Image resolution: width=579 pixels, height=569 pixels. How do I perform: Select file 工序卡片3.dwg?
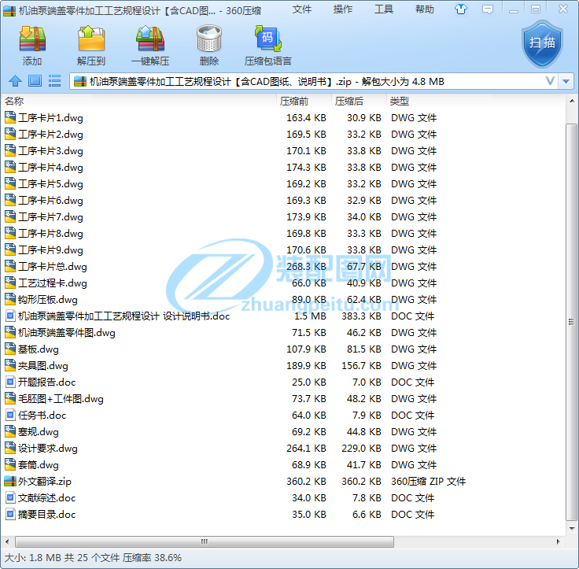[50, 151]
